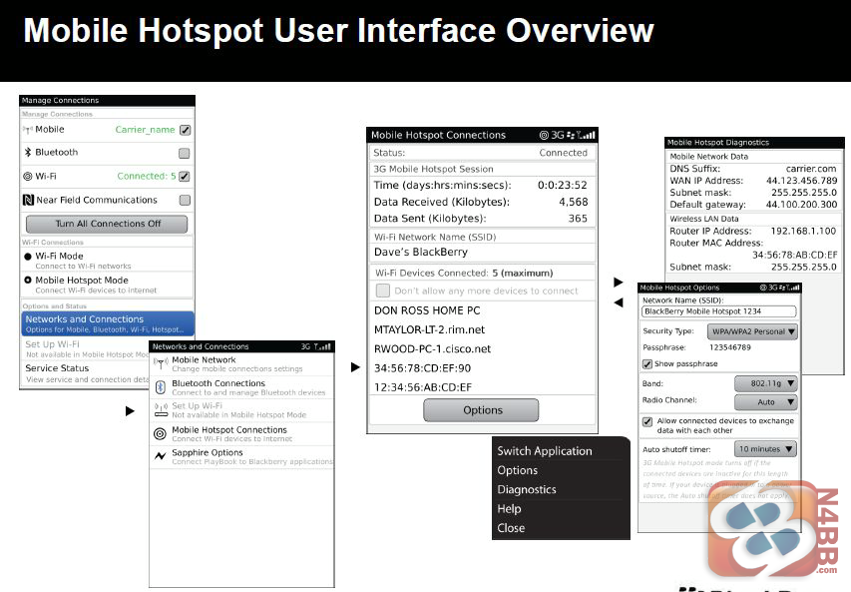Open Mobile Network settings row
The image size is (851, 592).
[242, 364]
